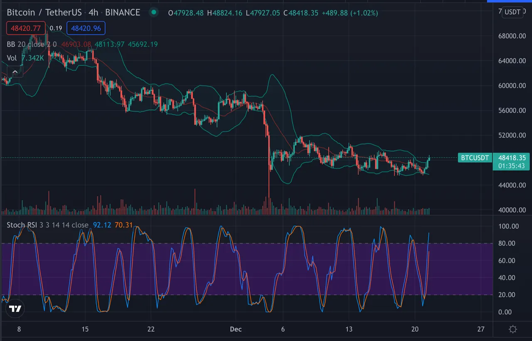Click the 100.00 Stoch RSI axis label
The height and width of the screenshot is (341, 532).
(x=508, y=226)
